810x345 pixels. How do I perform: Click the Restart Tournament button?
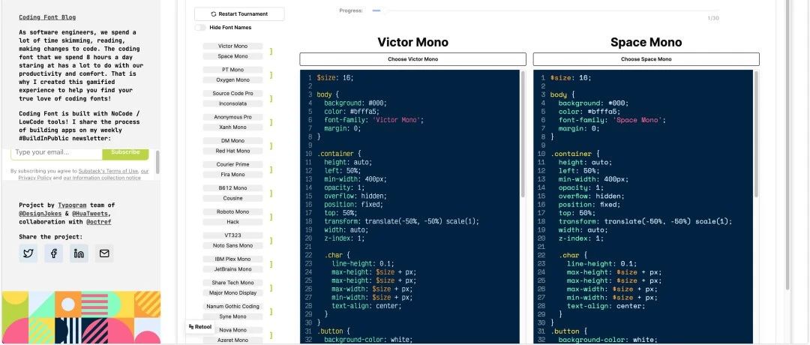point(239,14)
